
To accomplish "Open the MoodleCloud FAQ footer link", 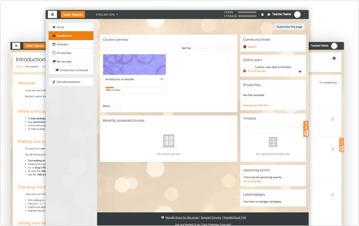I will click(235, 217).
